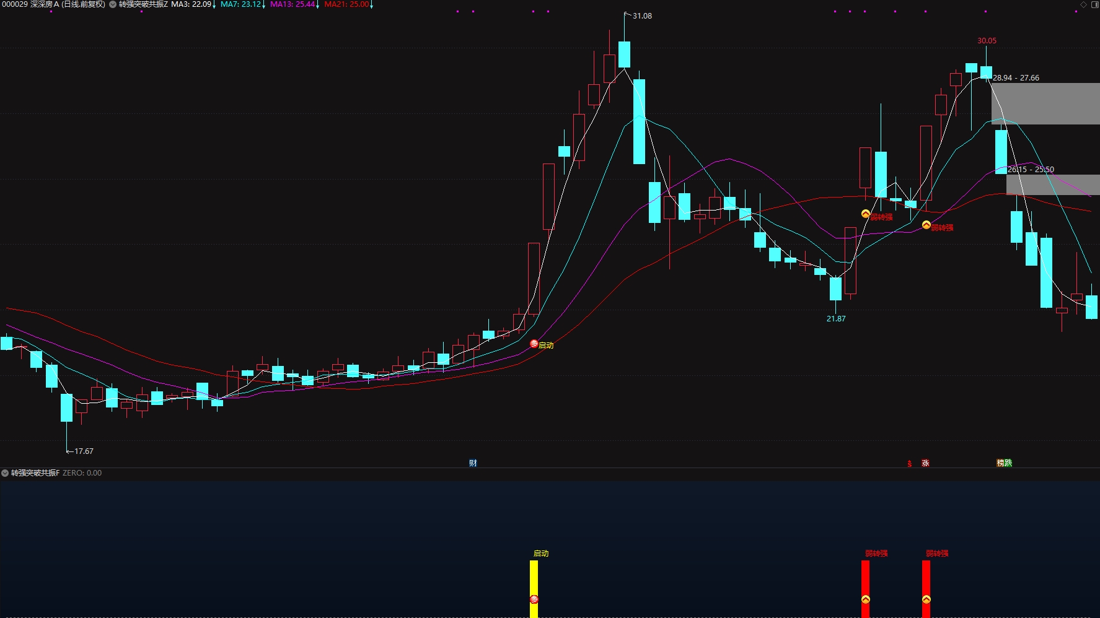
Task: Click the red 启动 signal icon on chart
Action: pyautogui.click(x=534, y=344)
